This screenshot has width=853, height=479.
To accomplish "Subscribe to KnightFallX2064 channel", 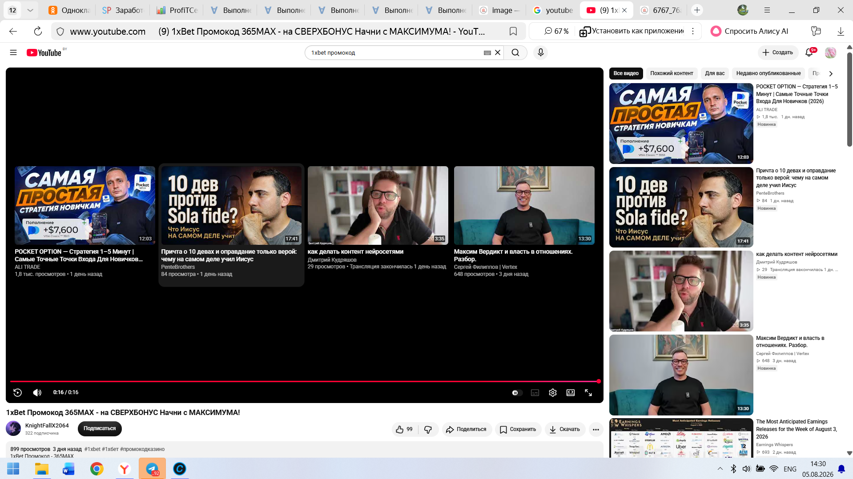I will point(100,428).
